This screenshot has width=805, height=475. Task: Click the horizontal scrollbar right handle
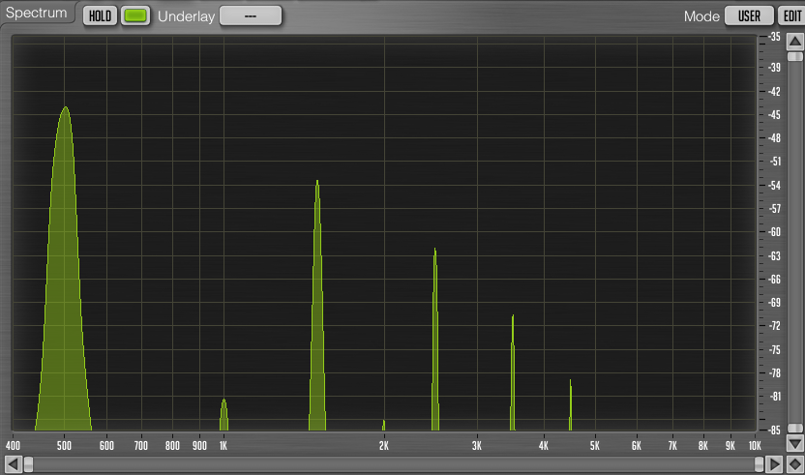[759, 465]
